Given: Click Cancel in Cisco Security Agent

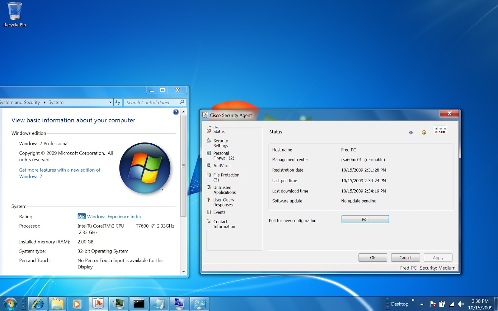Looking at the screenshot, I should click(x=405, y=258).
